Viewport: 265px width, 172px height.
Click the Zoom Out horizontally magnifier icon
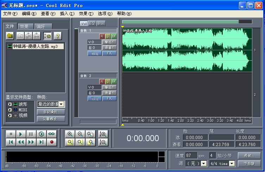click(x=80, y=134)
